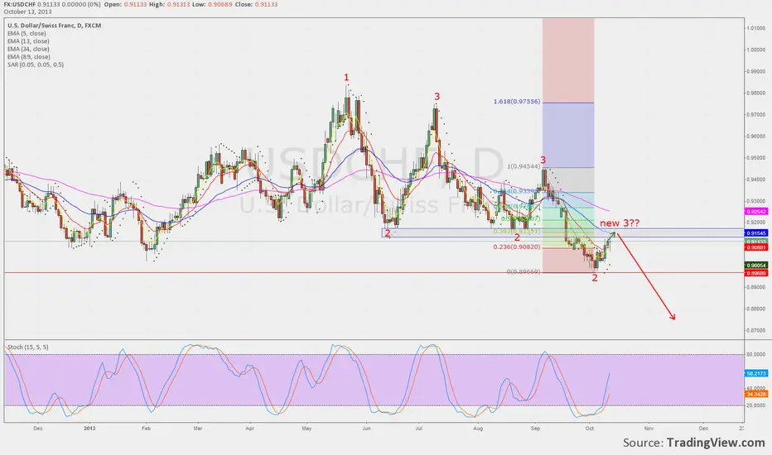Viewport: 772px width, 455px height.
Task: Click the 0.236(0.90820) Fibonacci level label
Action: coord(517,247)
